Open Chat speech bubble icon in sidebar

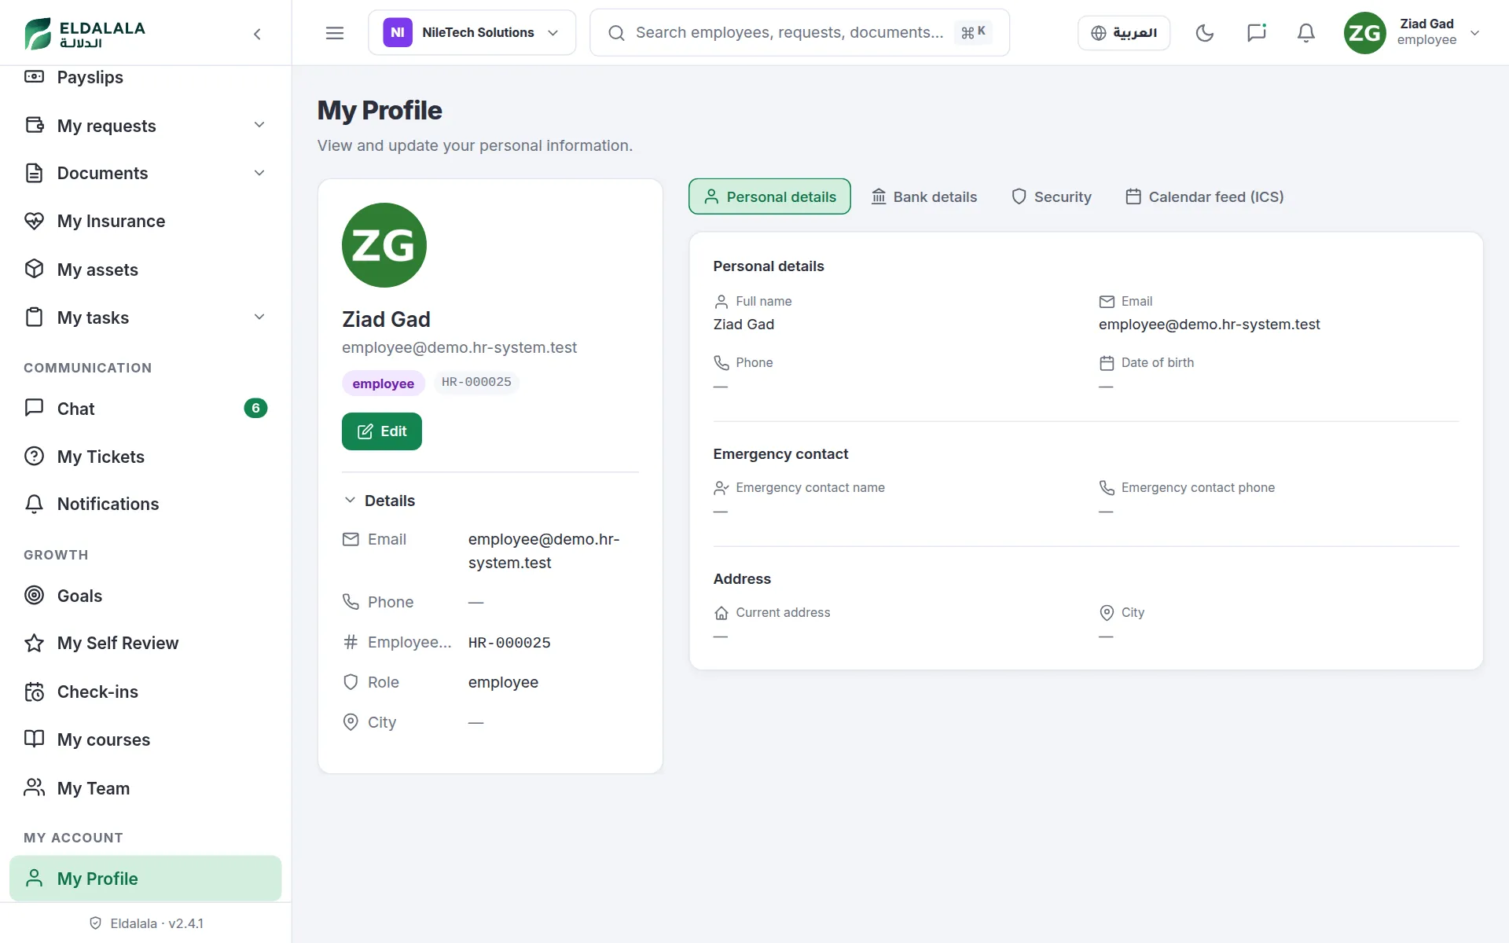pos(34,408)
